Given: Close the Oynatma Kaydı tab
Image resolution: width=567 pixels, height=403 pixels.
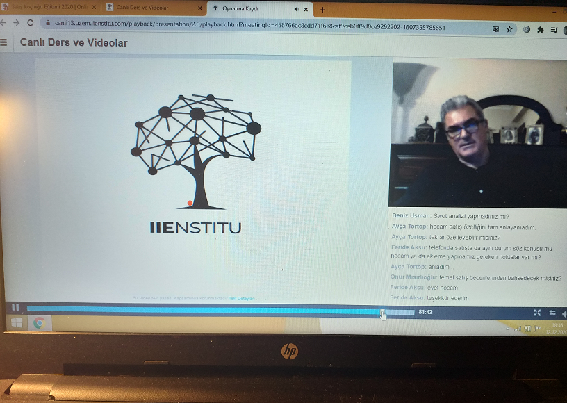Looking at the screenshot, I should (x=306, y=10).
